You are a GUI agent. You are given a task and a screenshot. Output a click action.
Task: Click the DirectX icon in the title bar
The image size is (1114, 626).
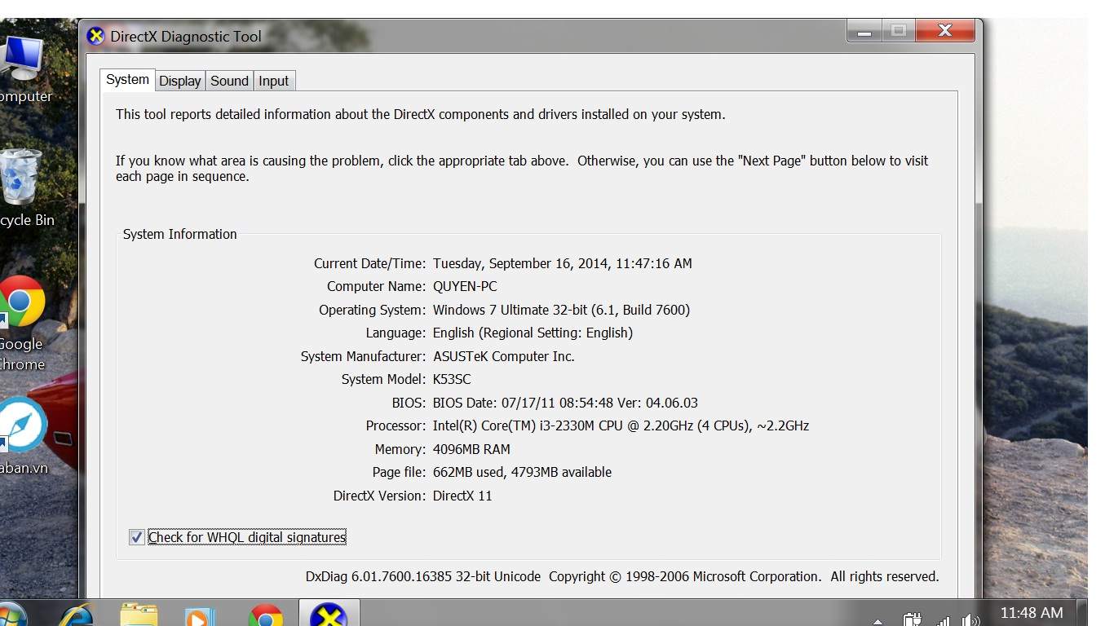click(96, 36)
